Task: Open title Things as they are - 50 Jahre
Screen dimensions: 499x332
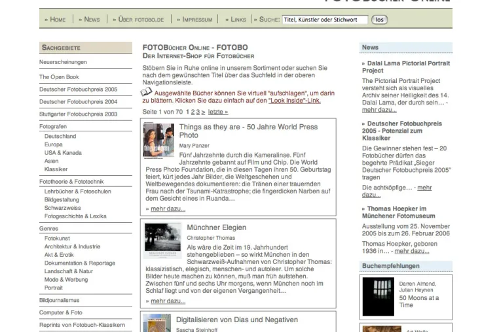Action: click(x=248, y=131)
